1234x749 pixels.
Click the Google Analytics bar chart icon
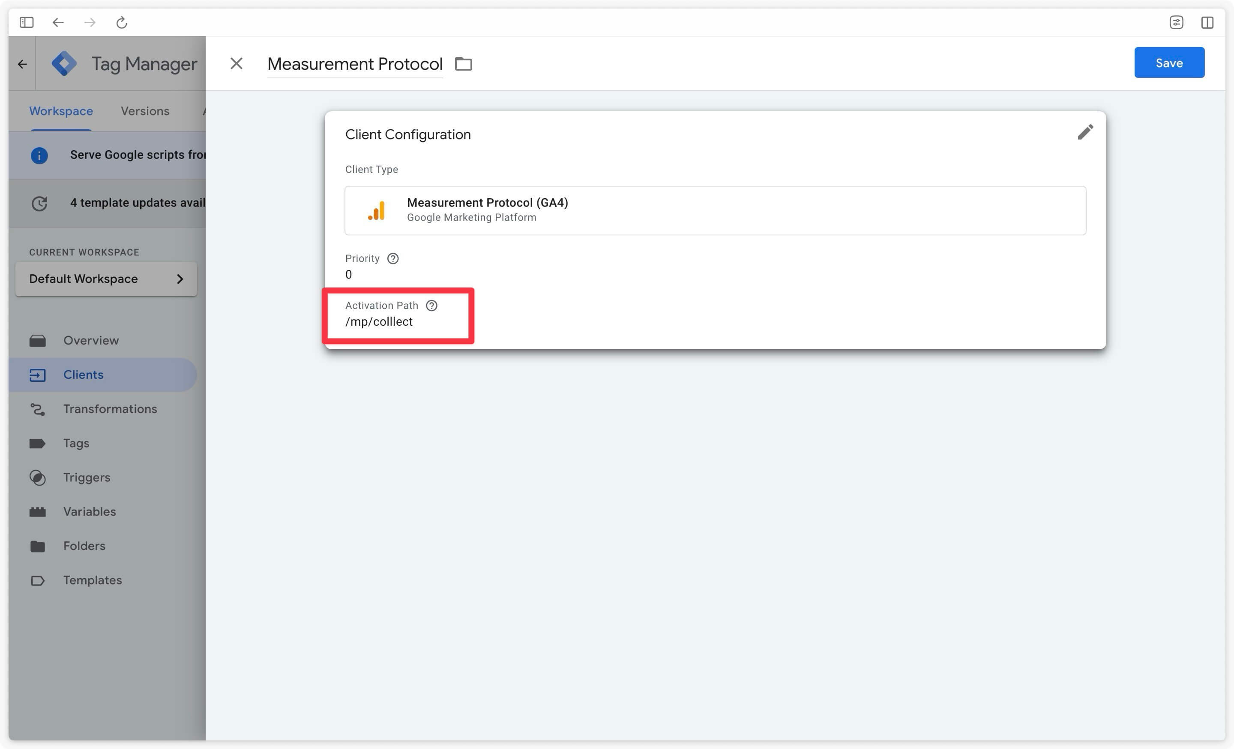pyautogui.click(x=377, y=211)
